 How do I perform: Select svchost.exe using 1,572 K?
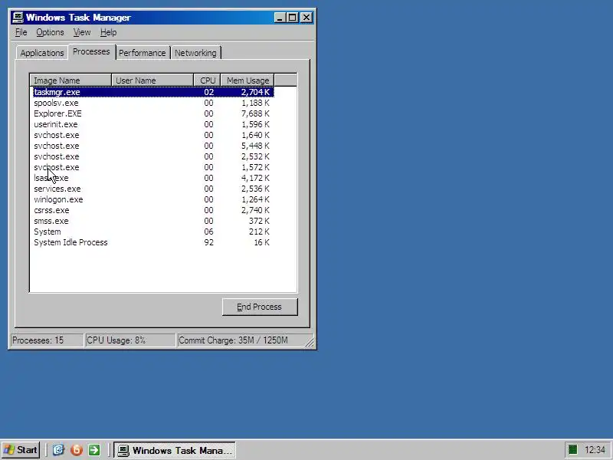(x=153, y=167)
